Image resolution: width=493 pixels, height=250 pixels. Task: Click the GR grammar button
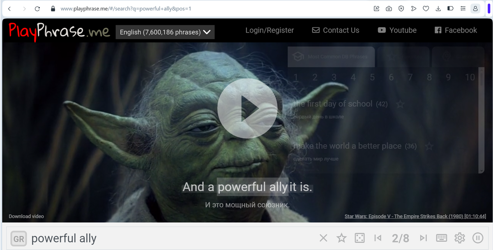pyautogui.click(x=18, y=238)
